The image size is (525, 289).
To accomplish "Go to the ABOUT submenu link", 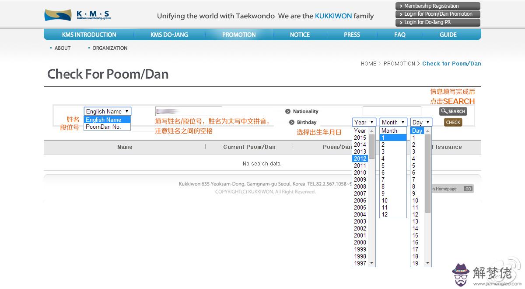I will [x=63, y=48].
